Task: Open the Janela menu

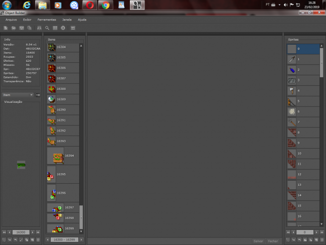Action: (67, 20)
